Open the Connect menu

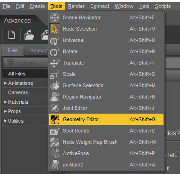(100, 6)
